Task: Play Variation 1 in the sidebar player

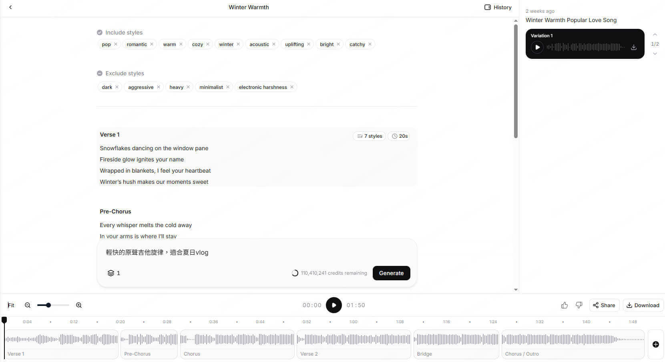Action: click(x=537, y=47)
